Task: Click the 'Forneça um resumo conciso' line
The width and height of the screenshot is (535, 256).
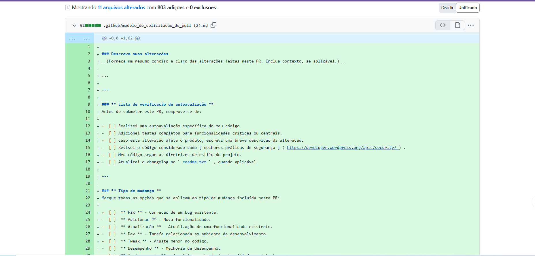Action: coord(223,61)
